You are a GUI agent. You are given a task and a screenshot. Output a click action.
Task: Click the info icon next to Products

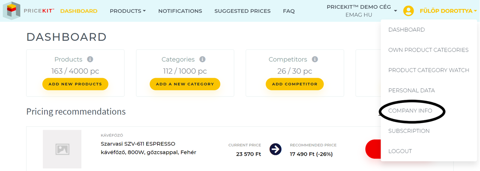point(90,59)
